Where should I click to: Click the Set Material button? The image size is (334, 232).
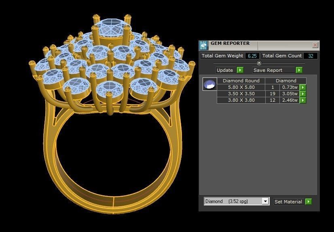[x=289, y=202]
